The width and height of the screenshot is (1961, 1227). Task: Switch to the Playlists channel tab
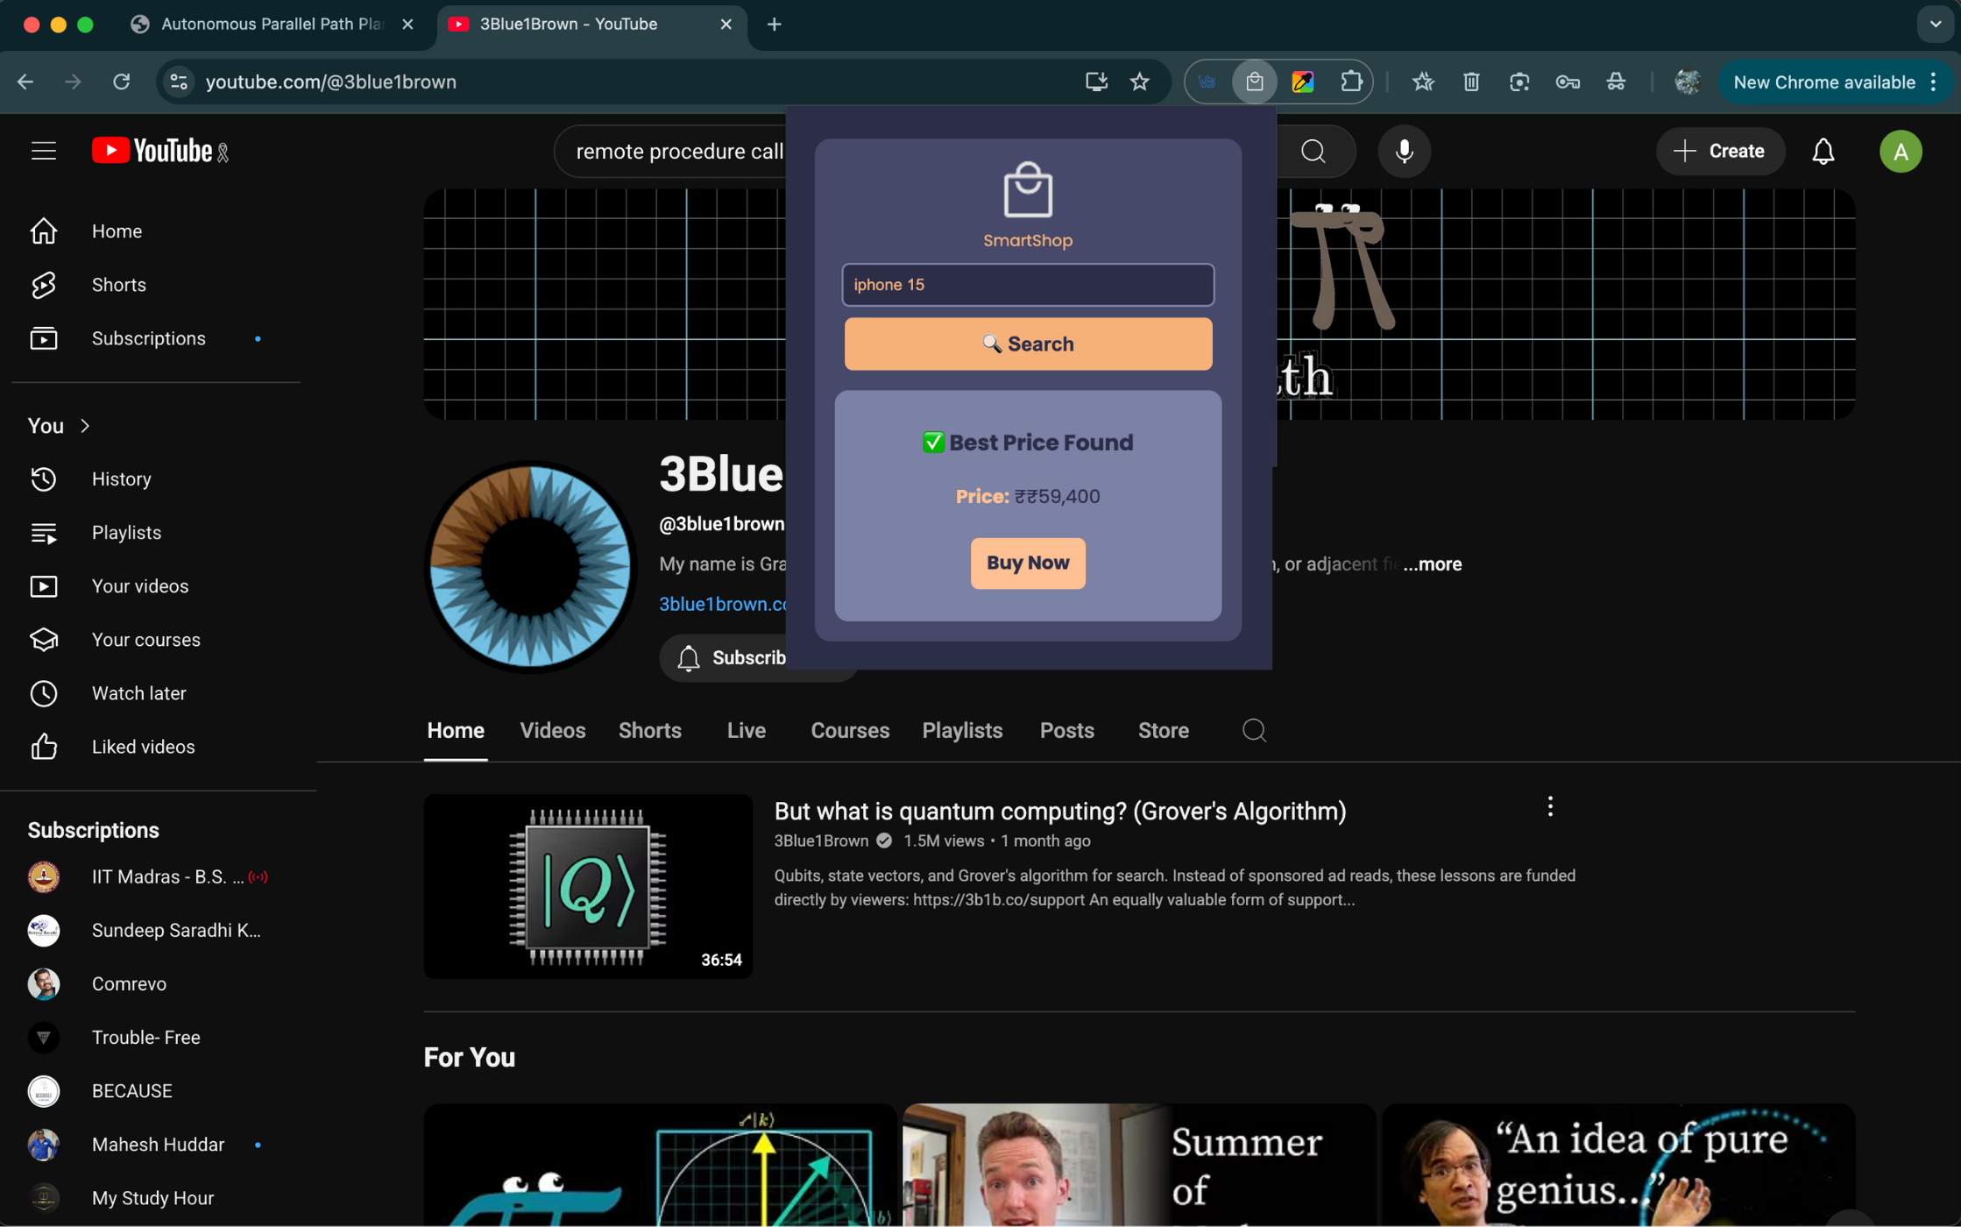(x=961, y=730)
